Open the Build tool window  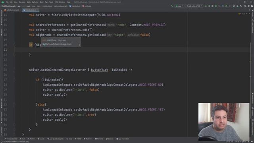(69, 139)
